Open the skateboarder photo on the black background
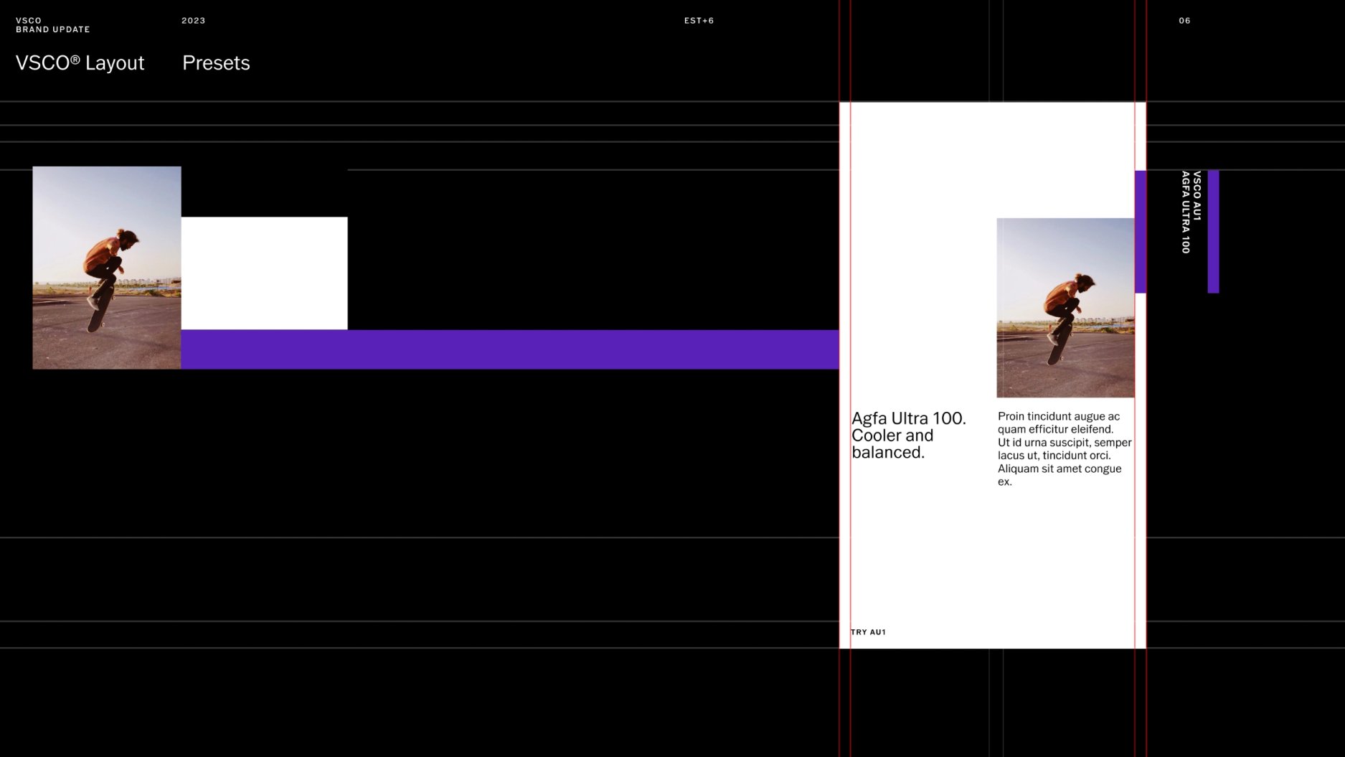Image resolution: width=1345 pixels, height=757 pixels. 107,268
